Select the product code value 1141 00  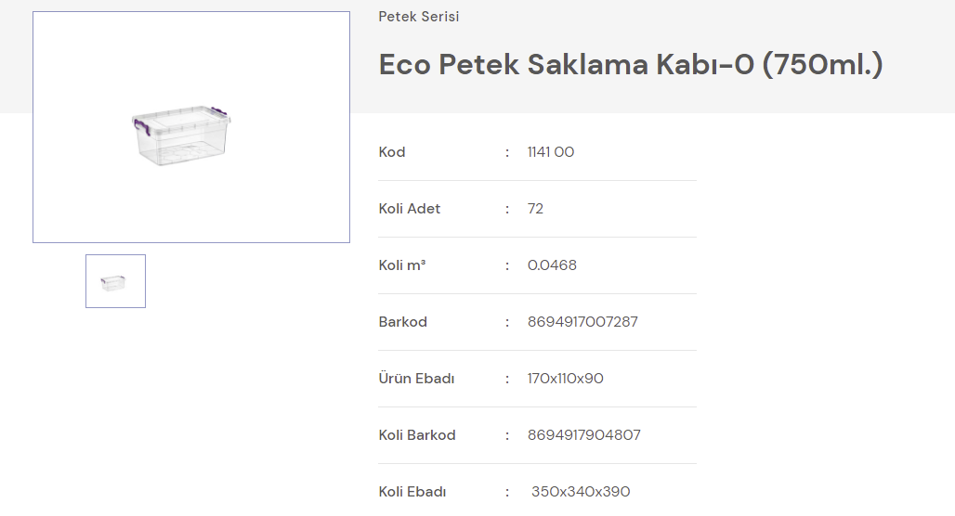point(551,152)
